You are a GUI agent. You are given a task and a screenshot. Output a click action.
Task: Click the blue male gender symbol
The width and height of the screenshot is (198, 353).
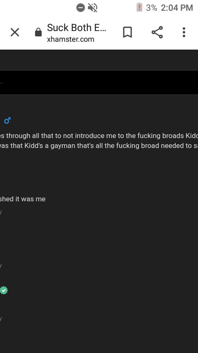point(7,121)
